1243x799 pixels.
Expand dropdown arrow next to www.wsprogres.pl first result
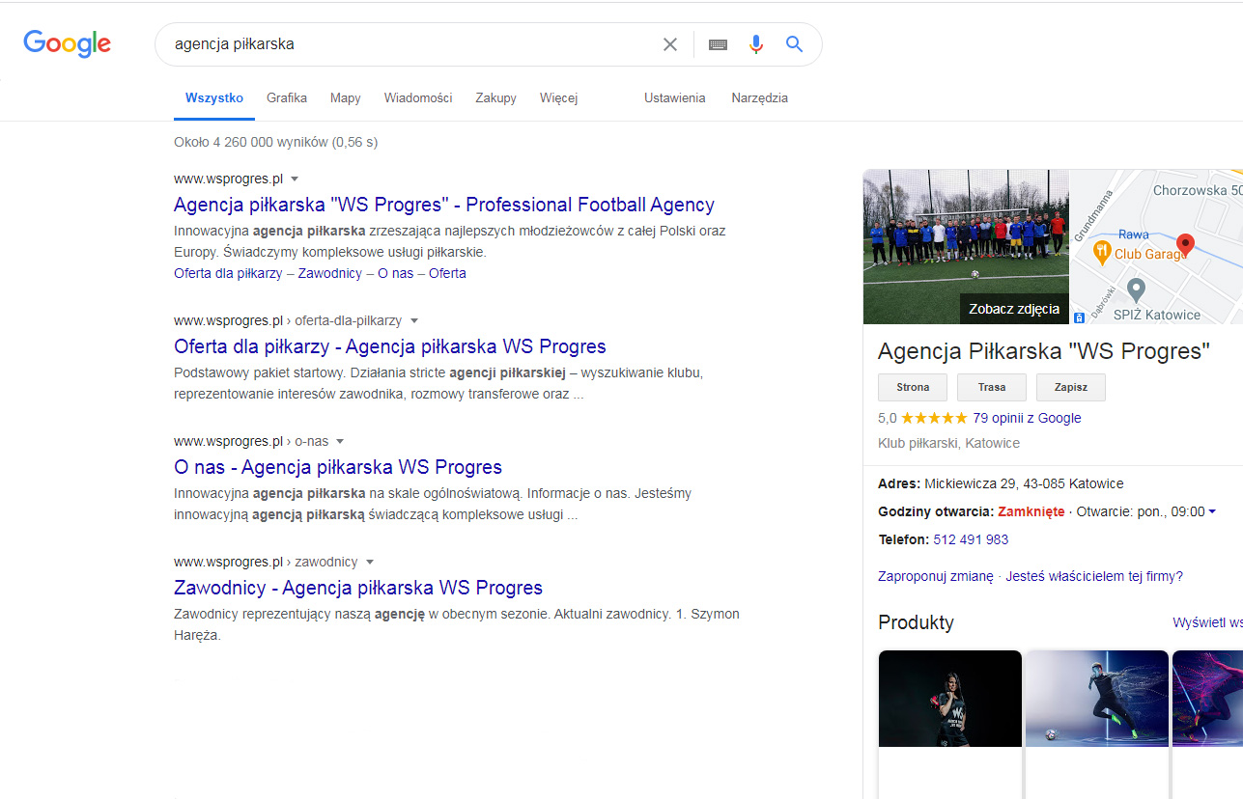tap(295, 179)
